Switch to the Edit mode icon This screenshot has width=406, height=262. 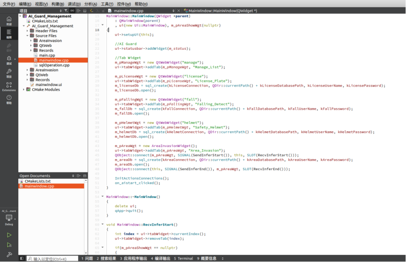(x=9, y=33)
